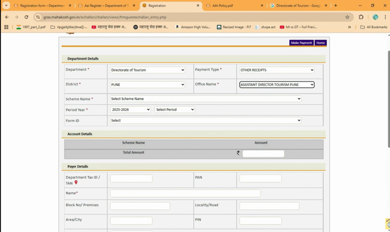The height and width of the screenshot is (232, 390).
Task: Open the bookmarks apps grid icon
Action: (x=6, y=27)
